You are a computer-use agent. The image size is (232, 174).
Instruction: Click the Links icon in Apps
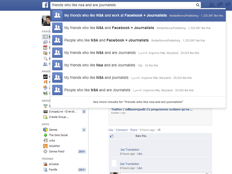45,141
